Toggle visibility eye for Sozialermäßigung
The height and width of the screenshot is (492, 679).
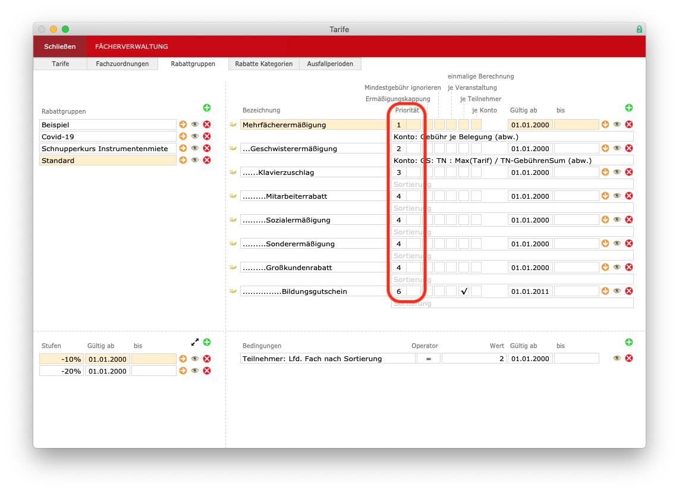tap(617, 220)
